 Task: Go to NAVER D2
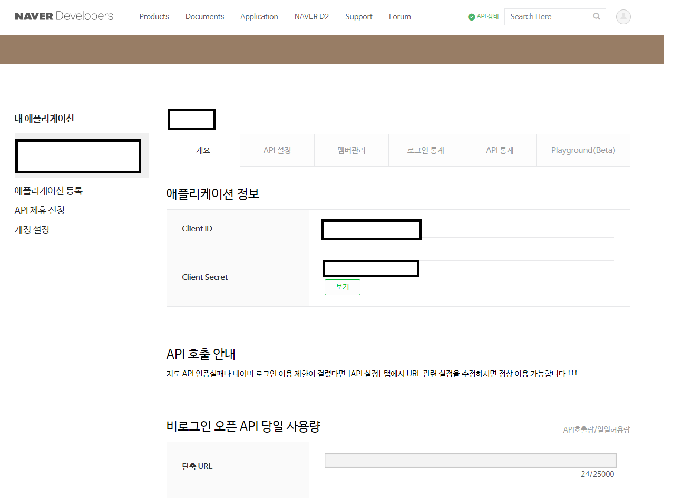click(x=311, y=17)
